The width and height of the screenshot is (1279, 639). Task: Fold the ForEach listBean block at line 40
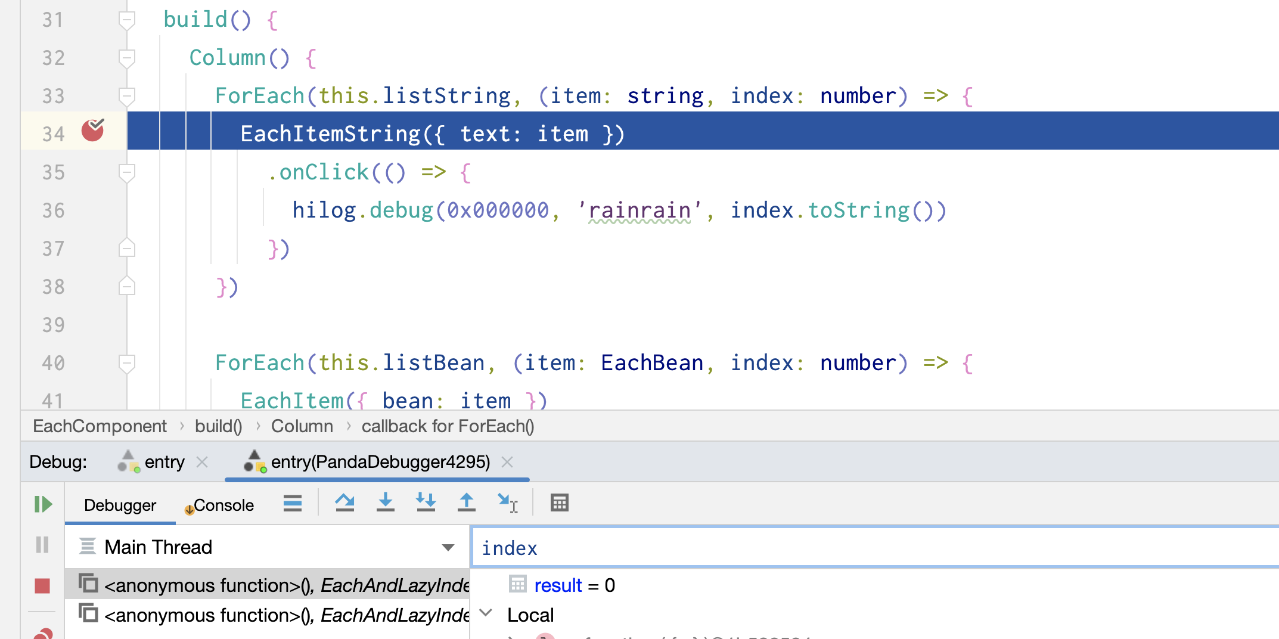pos(127,364)
